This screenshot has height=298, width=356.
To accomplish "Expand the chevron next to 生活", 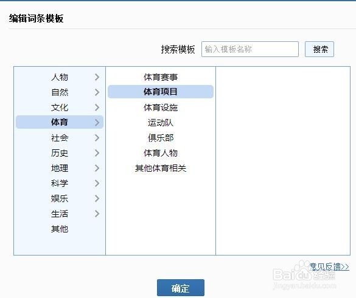I will 97,214.
